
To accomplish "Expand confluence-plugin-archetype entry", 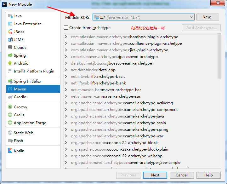I will [66, 43].
